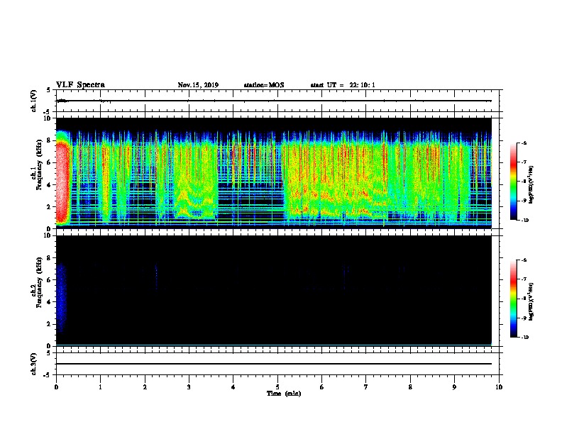Click the ch.1 voltage waveform trace
The width and height of the screenshot is (562, 434).
coord(274,101)
